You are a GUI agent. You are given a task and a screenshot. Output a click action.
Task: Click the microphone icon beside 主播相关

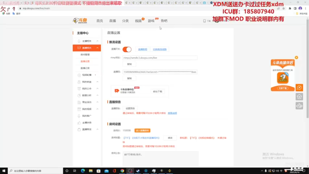pos(79,41)
